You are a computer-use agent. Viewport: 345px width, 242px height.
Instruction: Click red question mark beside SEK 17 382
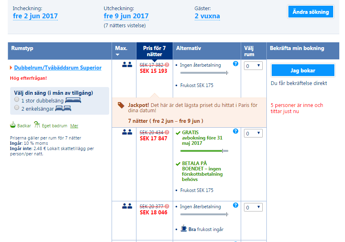(x=167, y=65)
